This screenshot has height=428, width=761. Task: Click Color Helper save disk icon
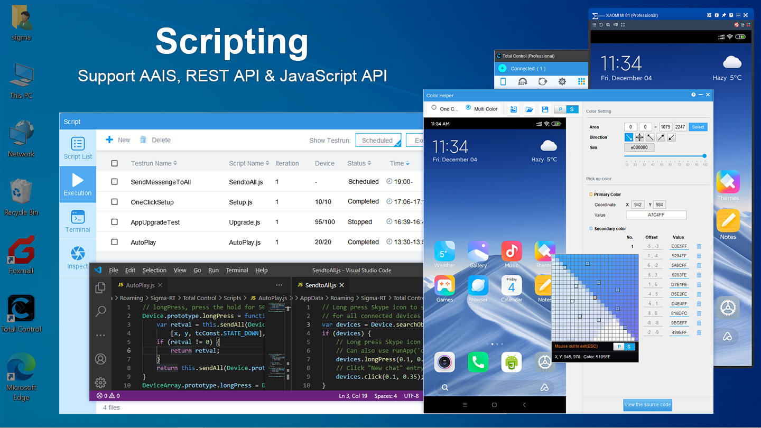[545, 109]
